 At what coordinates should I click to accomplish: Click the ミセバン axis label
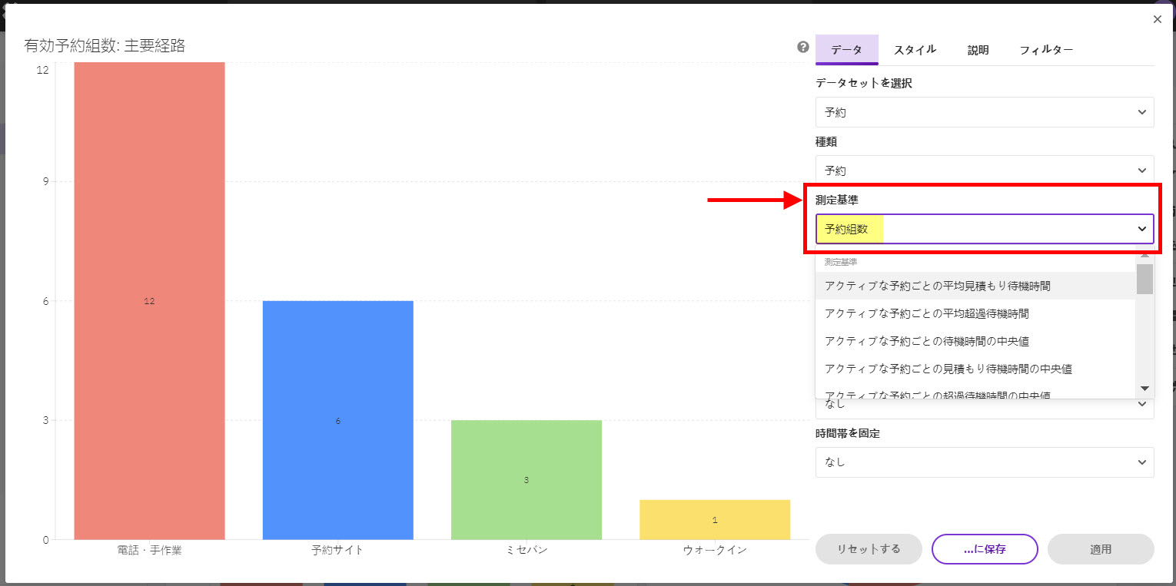526,550
